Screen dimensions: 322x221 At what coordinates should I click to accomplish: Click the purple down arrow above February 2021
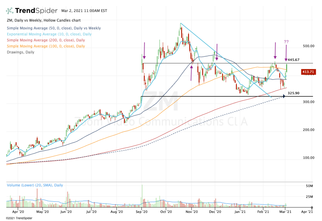tap(275, 50)
